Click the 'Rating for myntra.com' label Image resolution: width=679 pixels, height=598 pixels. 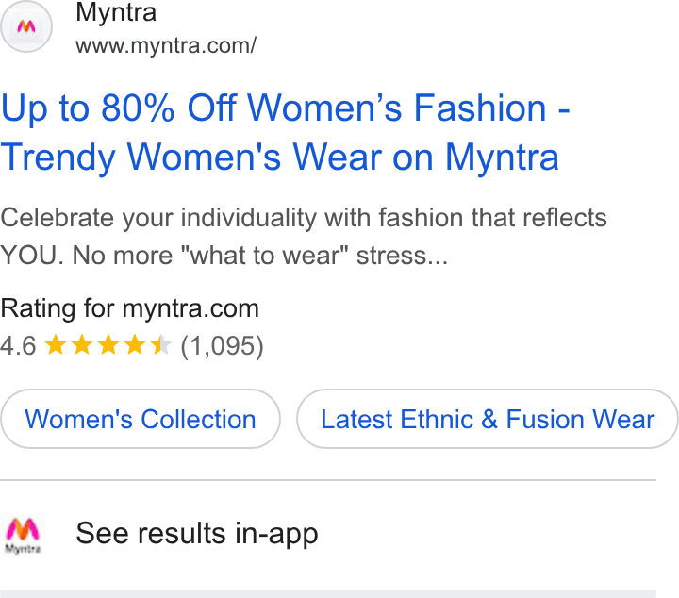(129, 308)
